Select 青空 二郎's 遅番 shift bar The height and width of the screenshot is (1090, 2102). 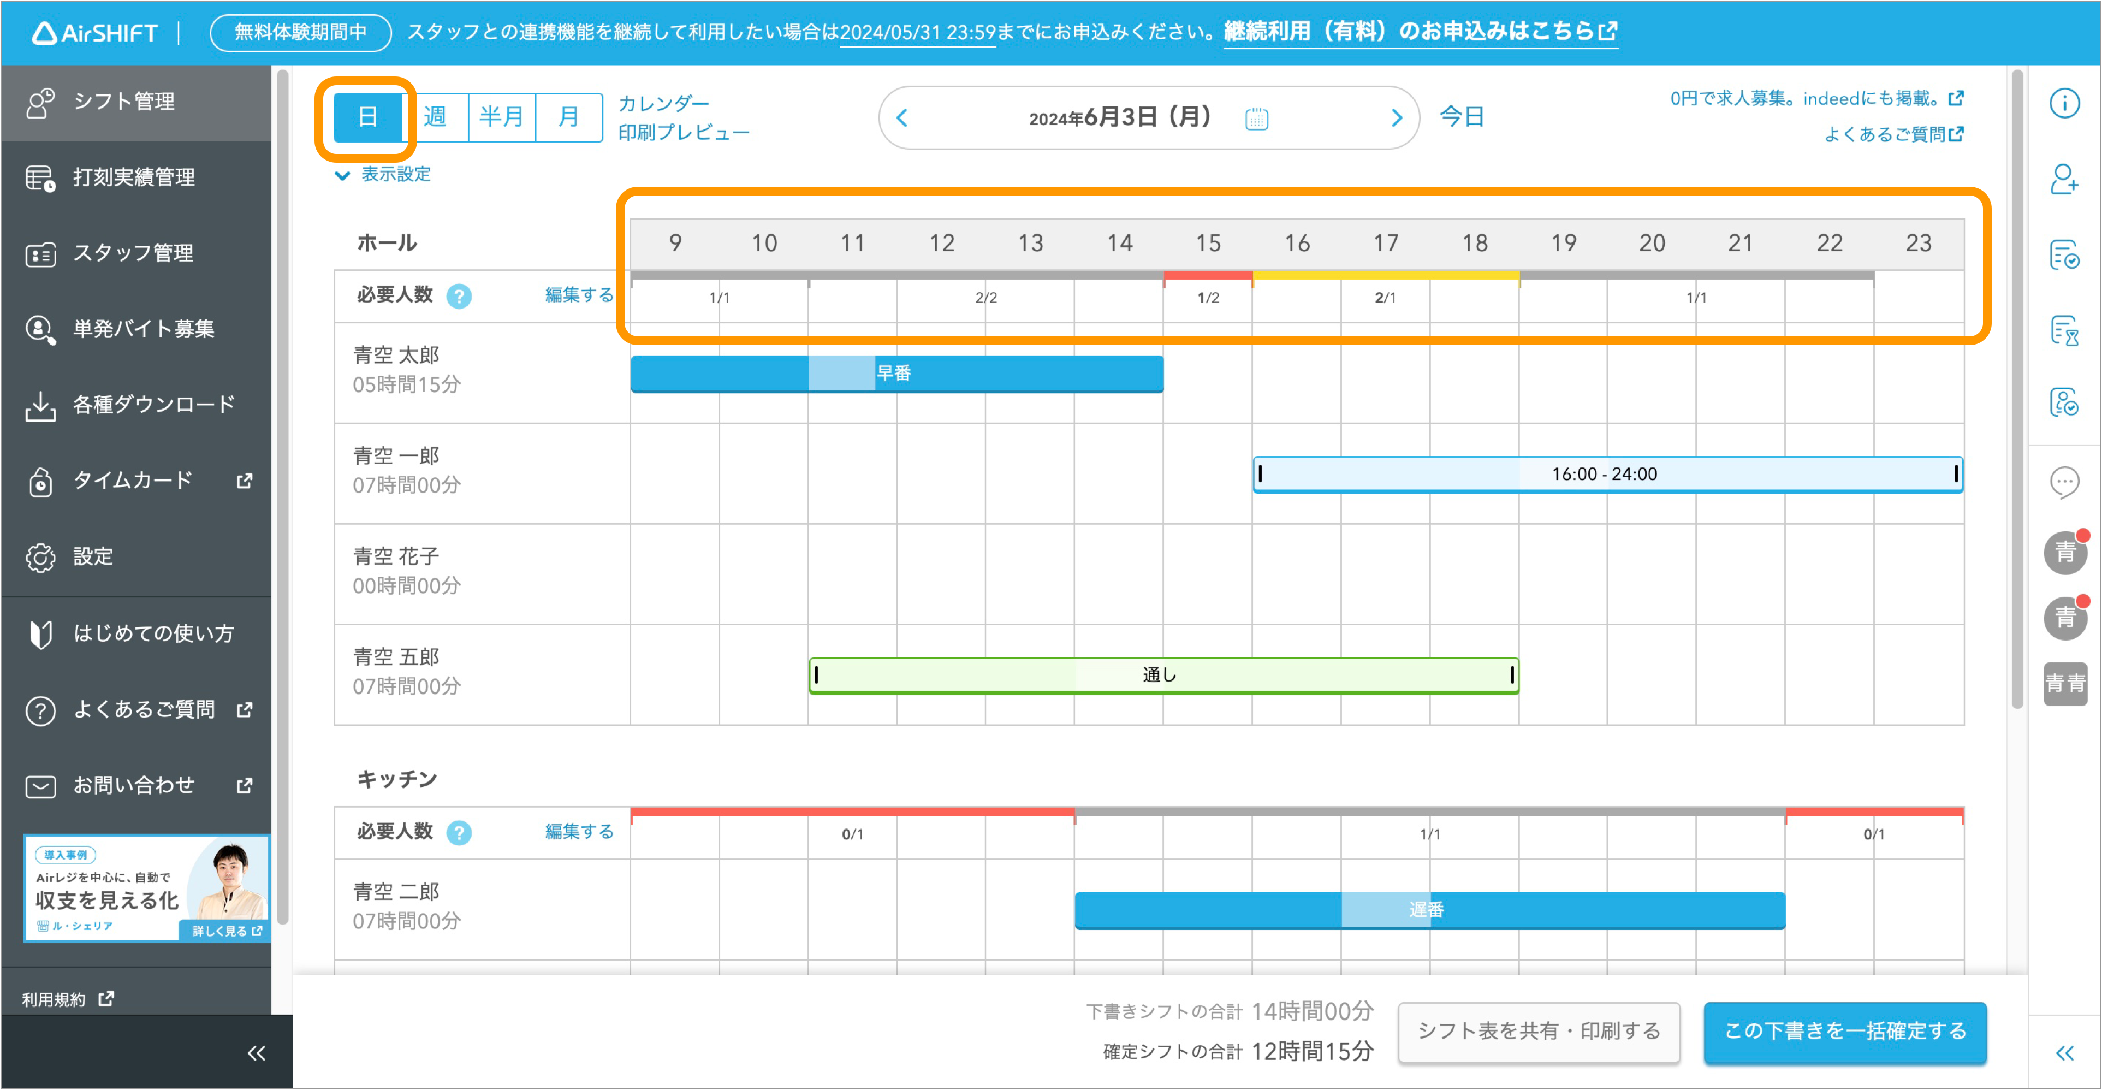coord(1429,910)
